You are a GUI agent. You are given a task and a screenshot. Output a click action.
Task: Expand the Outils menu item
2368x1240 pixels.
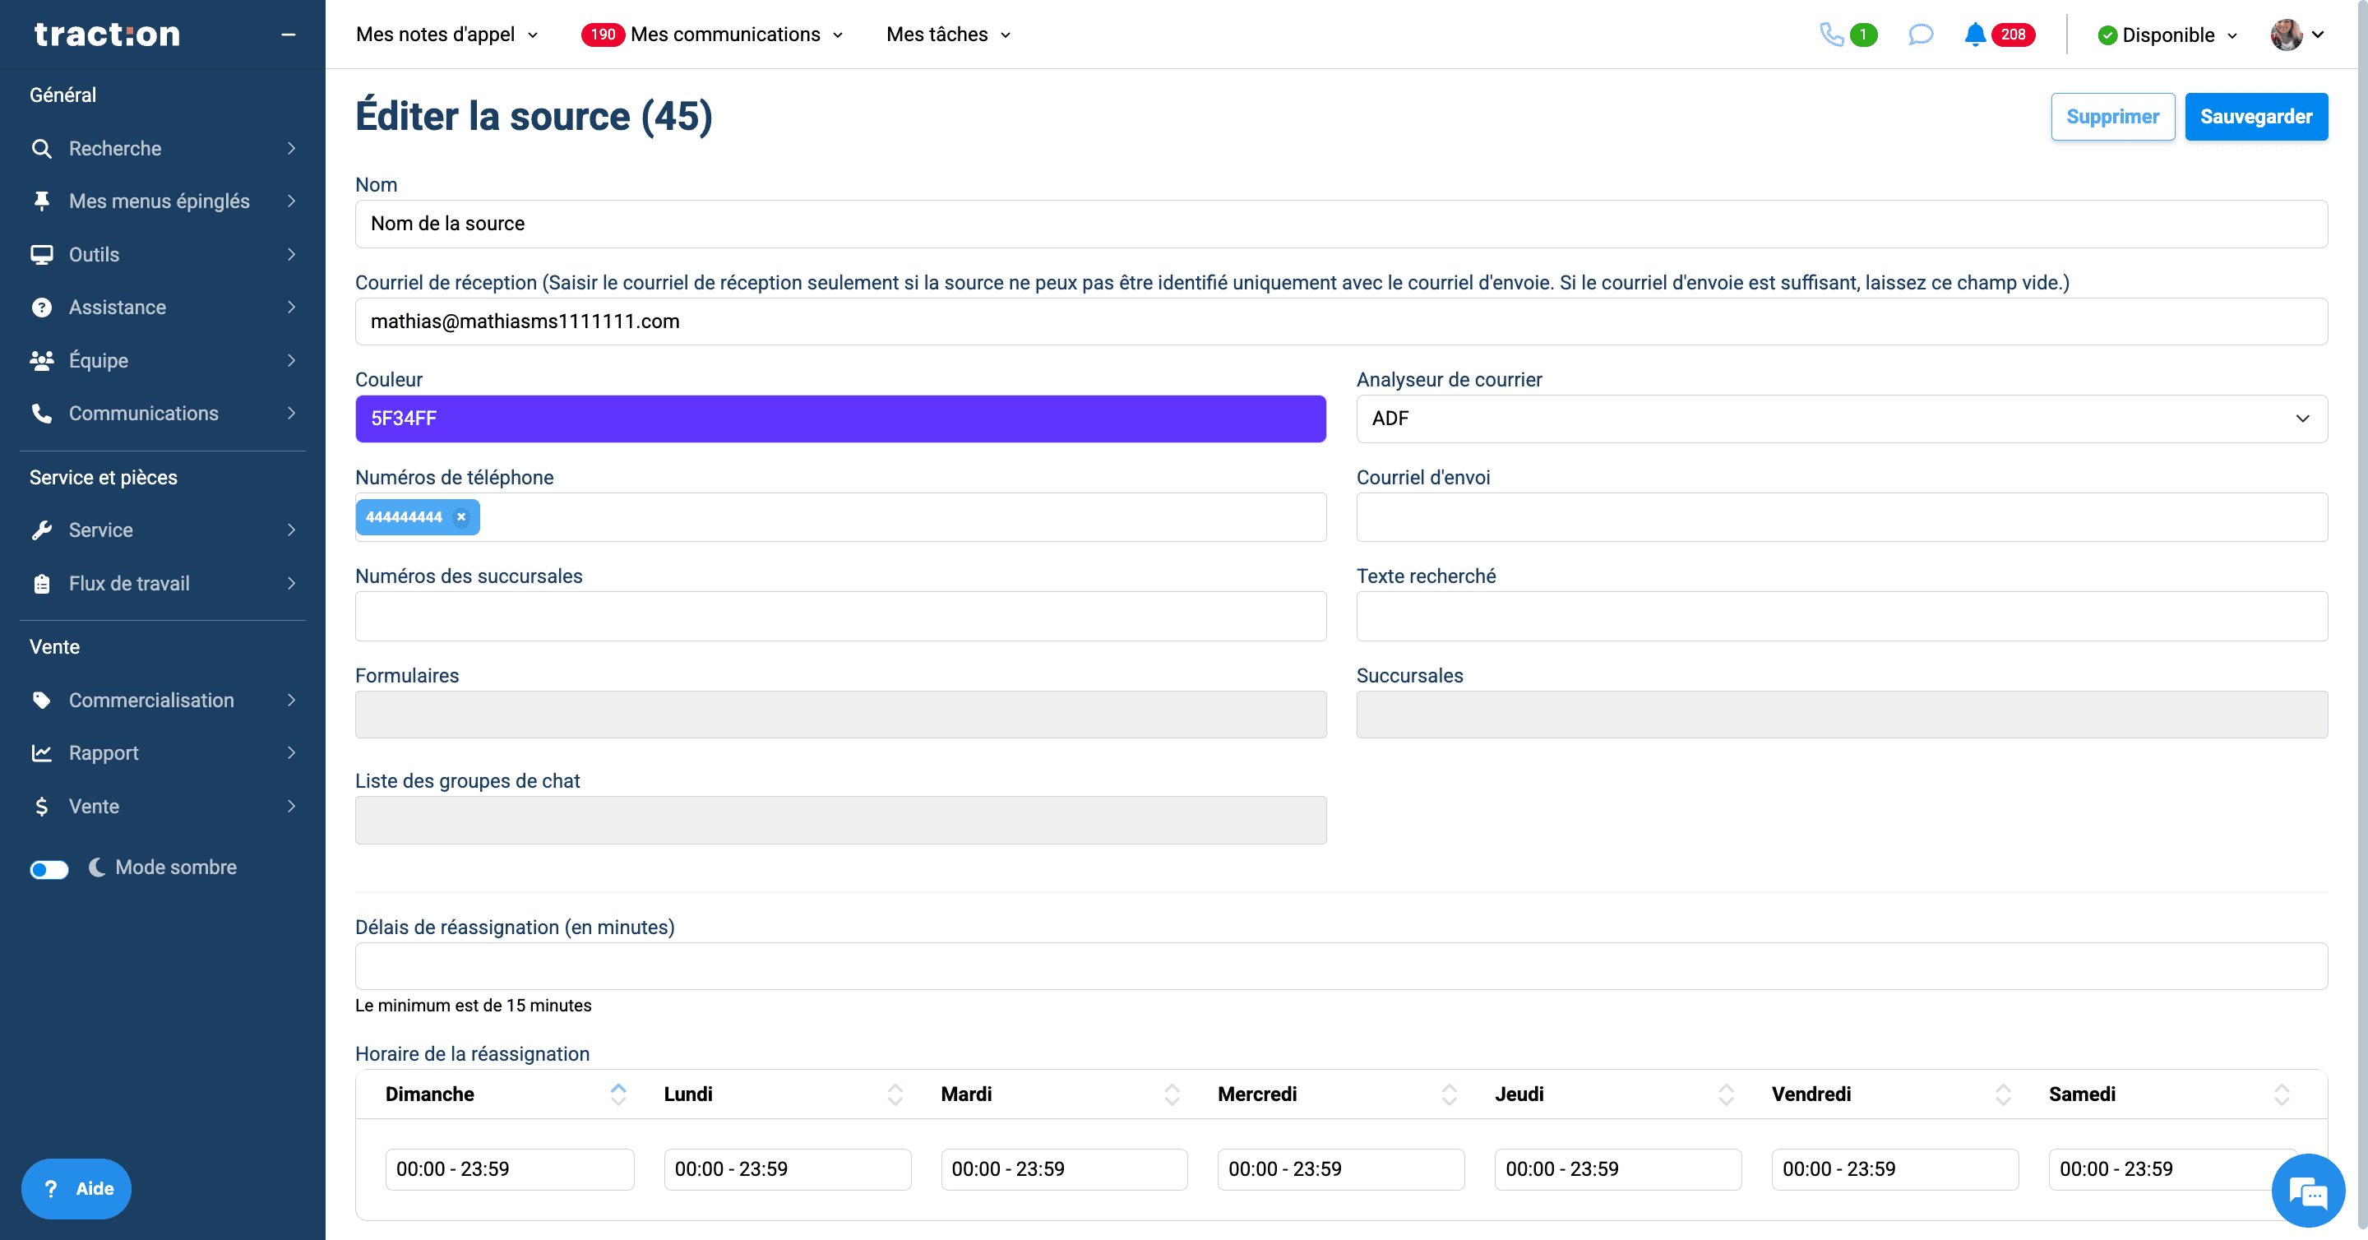291,254
